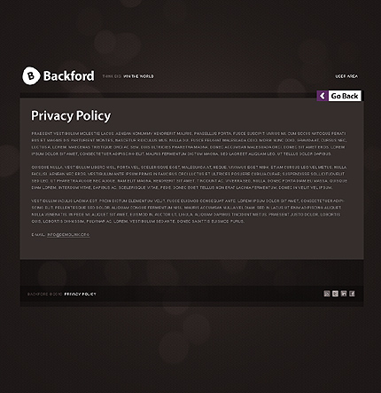Viewport: 381px width, 393px height.
Task: Click the E-mail label text
Action: click(38, 235)
